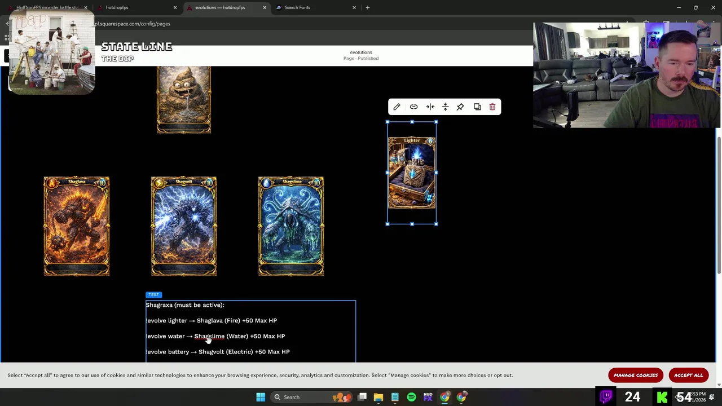The image size is (722, 406).
Task: Click the green Kick overlay icon
Action: pyautogui.click(x=662, y=397)
